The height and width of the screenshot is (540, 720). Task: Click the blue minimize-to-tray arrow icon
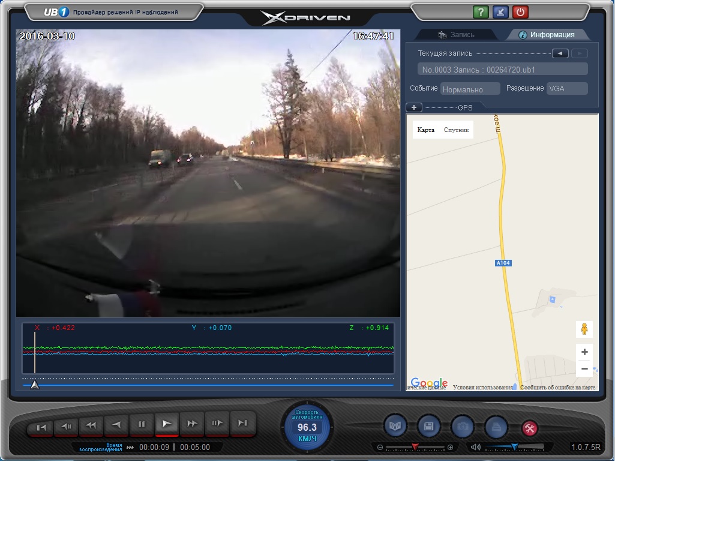500,12
